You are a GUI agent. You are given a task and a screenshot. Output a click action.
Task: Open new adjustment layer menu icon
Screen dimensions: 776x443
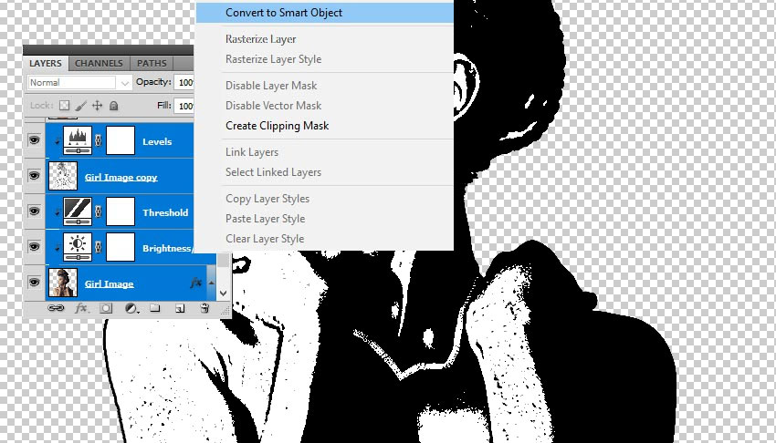click(131, 308)
